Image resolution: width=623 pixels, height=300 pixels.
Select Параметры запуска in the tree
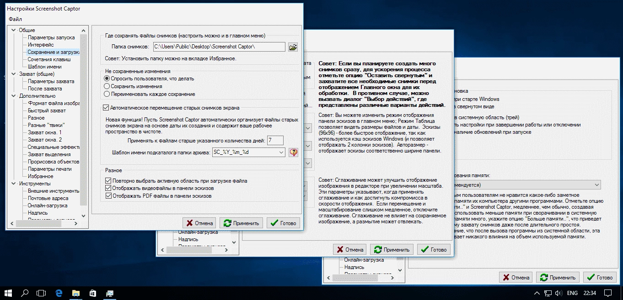[51, 37]
